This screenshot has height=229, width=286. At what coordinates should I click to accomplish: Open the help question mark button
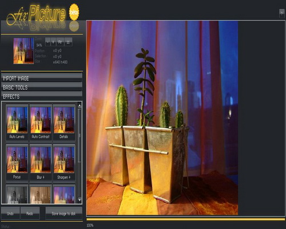coord(282,13)
